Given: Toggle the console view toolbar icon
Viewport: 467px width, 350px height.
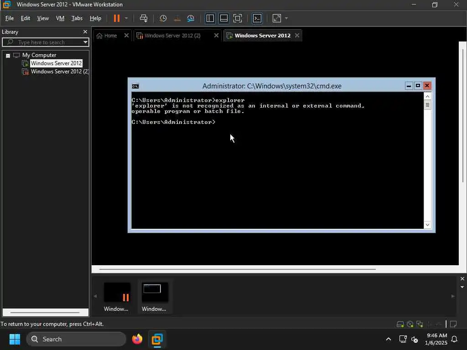Looking at the screenshot, I should [x=257, y=18].
